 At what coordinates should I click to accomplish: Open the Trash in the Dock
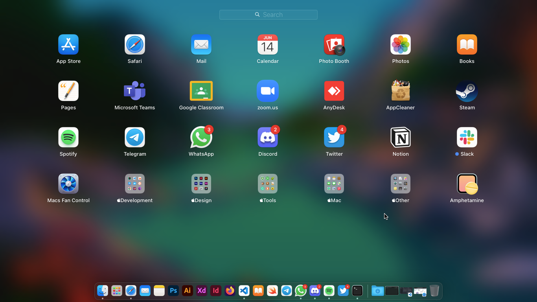pos(434,291)
